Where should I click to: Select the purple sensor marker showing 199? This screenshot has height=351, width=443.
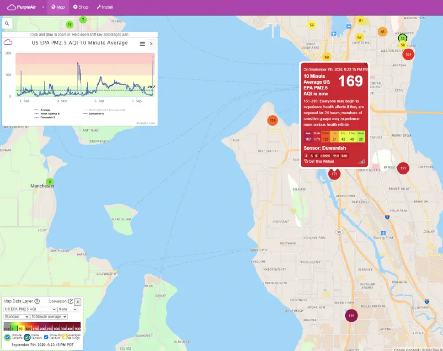tap(352, 316)
